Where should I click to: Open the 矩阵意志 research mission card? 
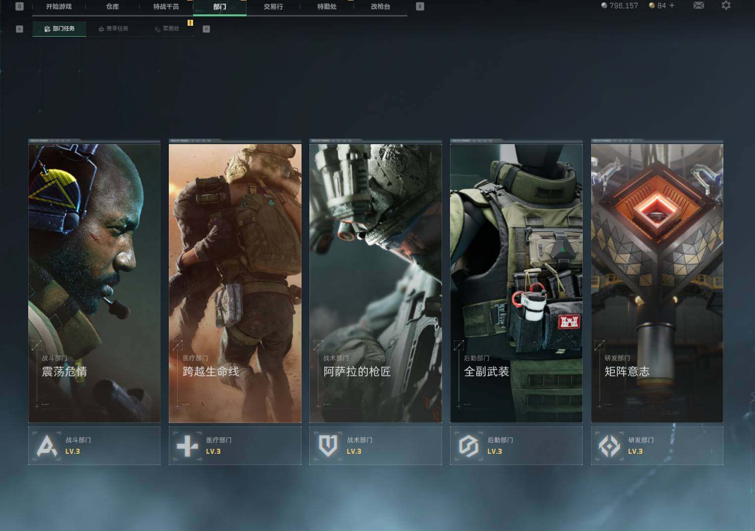(x=657, y=281)
